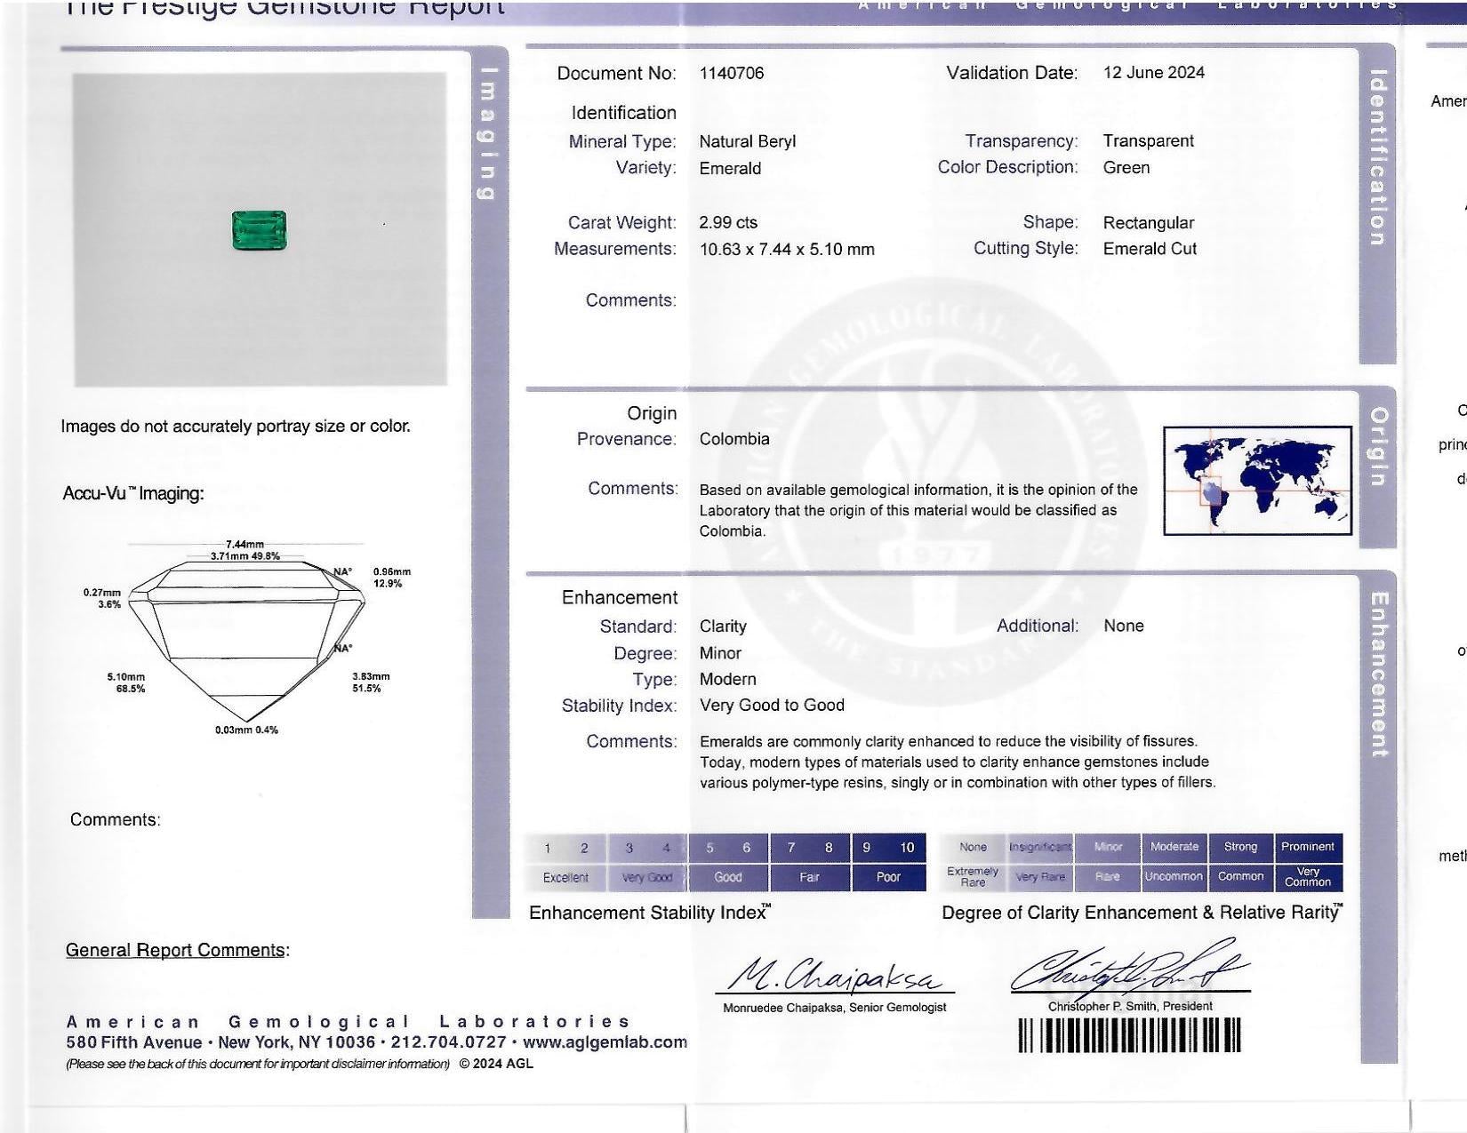Click the 'Colombia' provenance value
Viewport: 1467px width, 1133px height.
[x=734, y=439]
